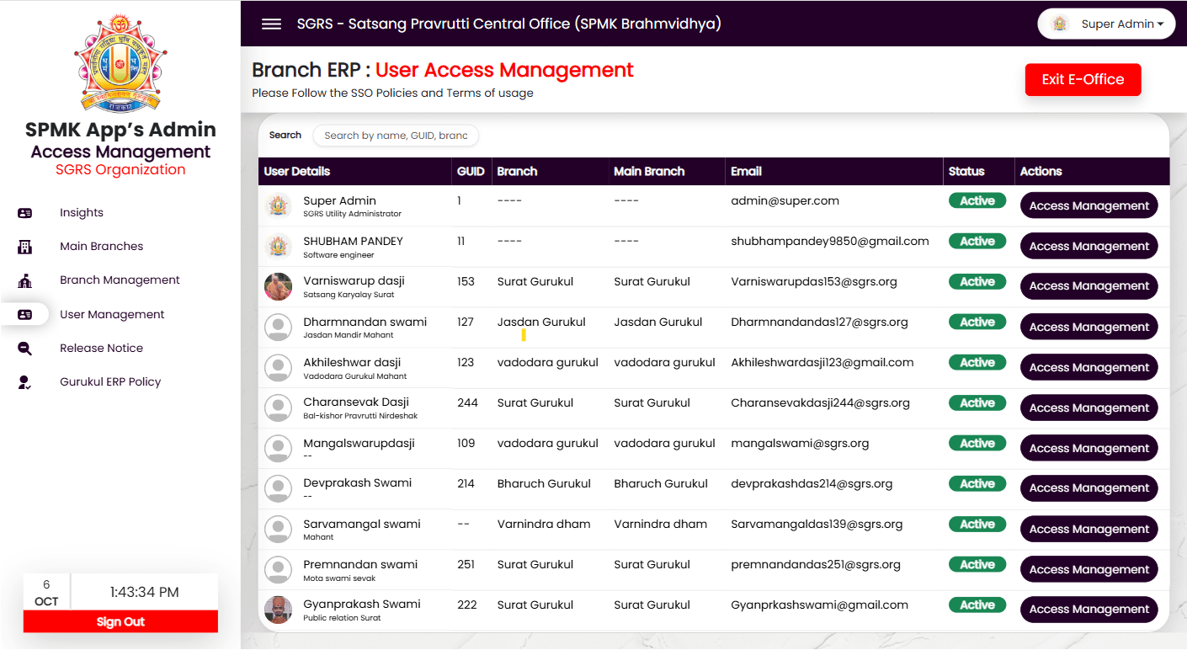The image size is (1187, 650).
Task: Click the Gurukul ERP Policy icon
Action: coord(25,382)
